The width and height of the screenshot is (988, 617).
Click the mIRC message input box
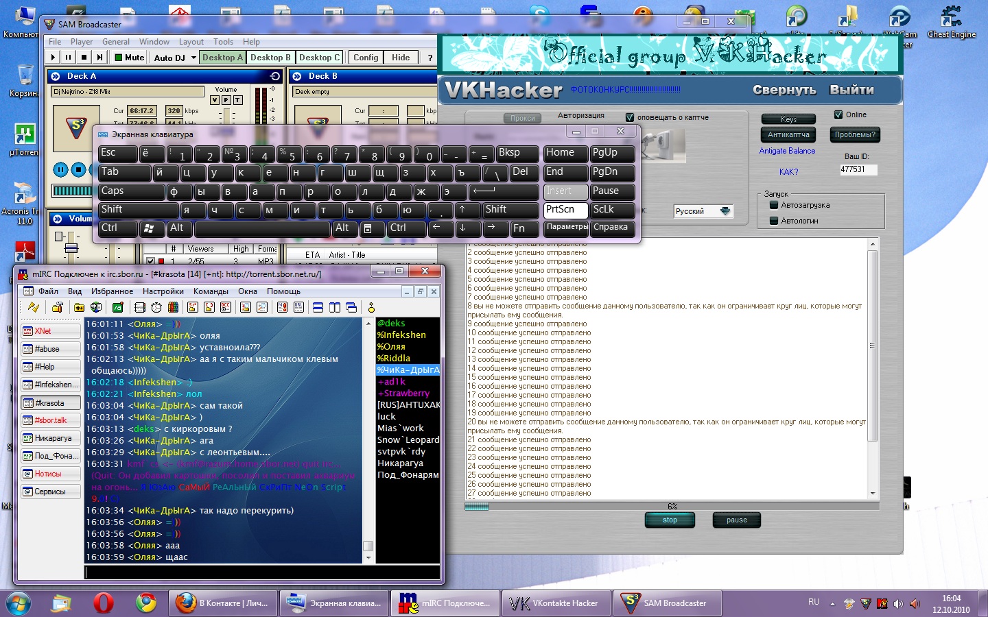click(x=262, y=572)
